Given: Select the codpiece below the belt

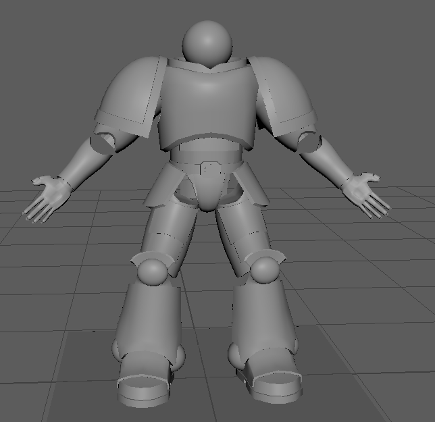Looking at the screenshot, I should (209, 192).
